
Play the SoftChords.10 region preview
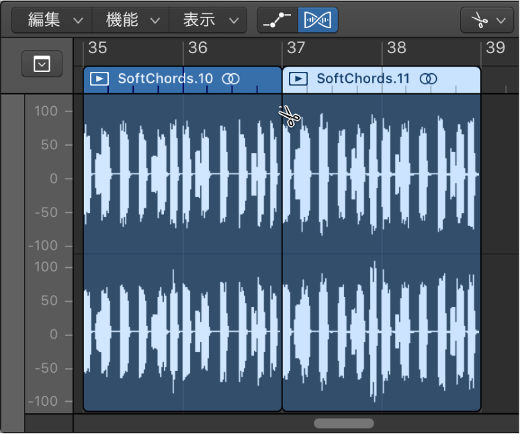[x=99, y=79]
